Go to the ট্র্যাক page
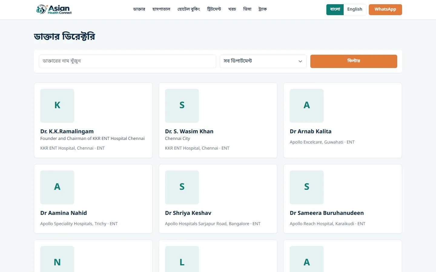Screen dimensions: 436x272 263,9
